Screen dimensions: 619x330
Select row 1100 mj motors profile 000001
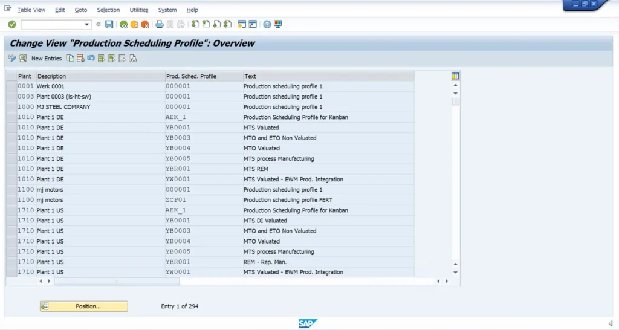11,189
